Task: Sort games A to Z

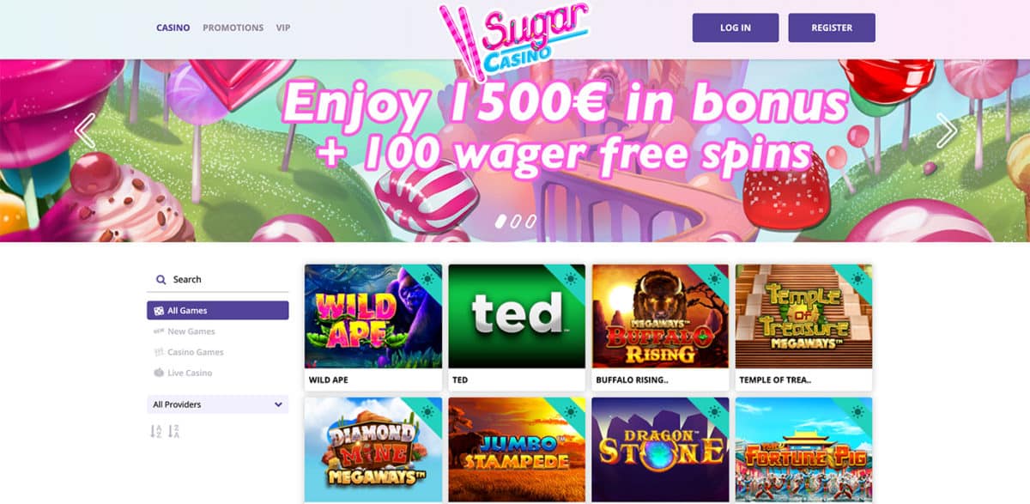Action: 155,432
